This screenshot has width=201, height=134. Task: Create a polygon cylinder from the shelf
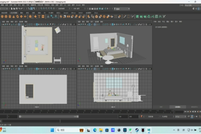click(10, 17)
